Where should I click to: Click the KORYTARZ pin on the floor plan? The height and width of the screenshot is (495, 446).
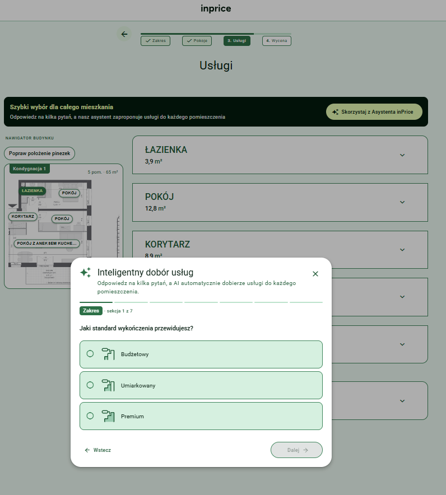[23, 217]
